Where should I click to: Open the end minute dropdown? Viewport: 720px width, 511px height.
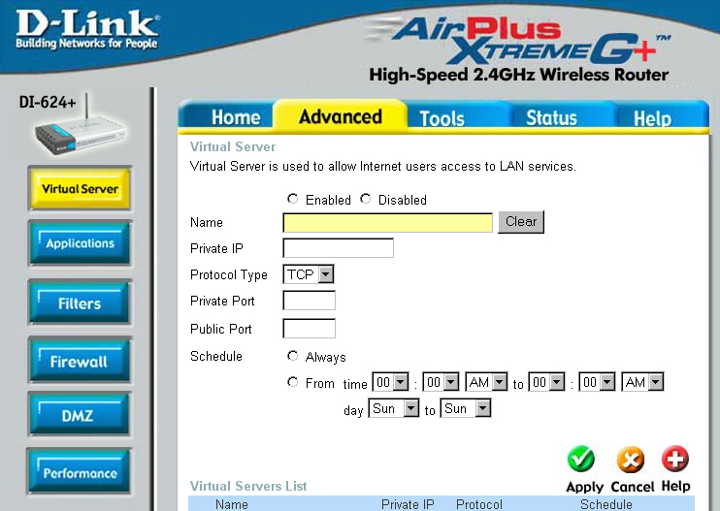coord(597,382)
